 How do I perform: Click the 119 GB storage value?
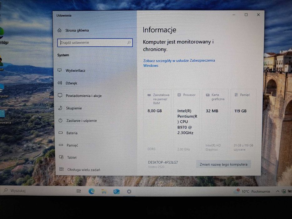pos(240,111)
